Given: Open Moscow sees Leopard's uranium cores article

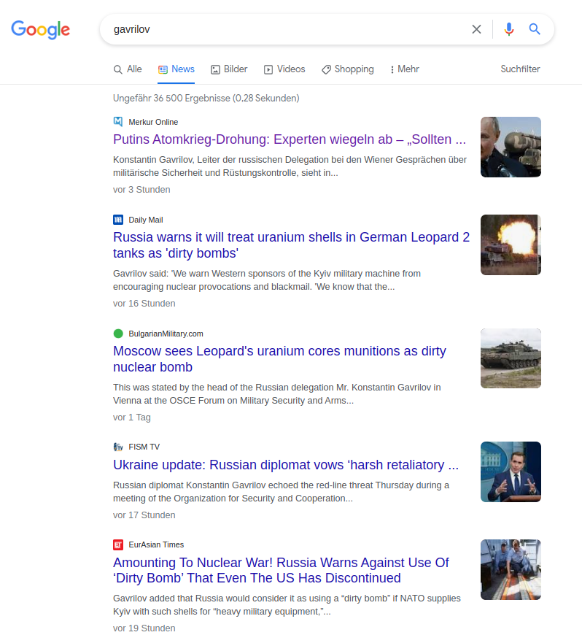Looking at the screenshot, I should pyautogui.click(x=279, y=359).
